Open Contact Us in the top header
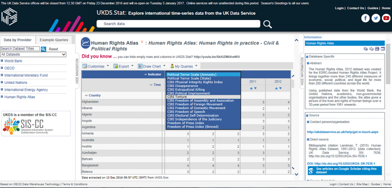 point(356,8)
